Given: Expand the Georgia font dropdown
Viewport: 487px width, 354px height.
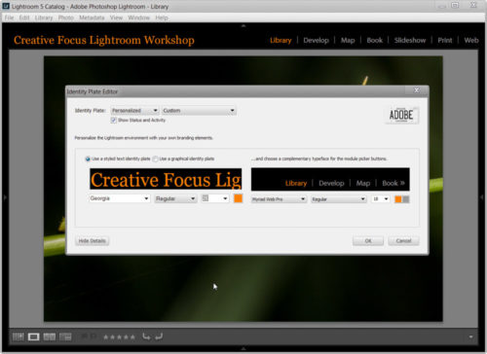Looking at the screenshot, I should click(119, 198).
